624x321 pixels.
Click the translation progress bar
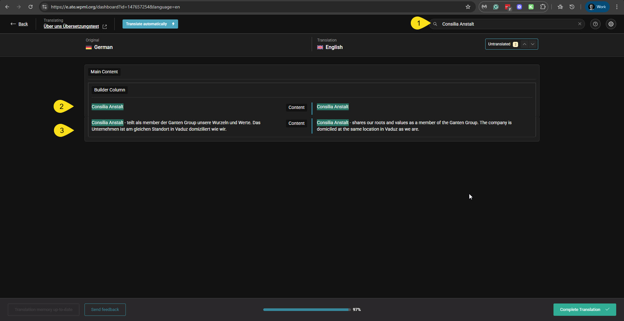point(307,310)
